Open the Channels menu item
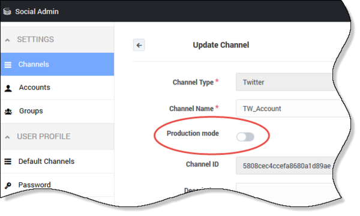The width and height of the screenshot is (360, 216). pyautogui.click(x=57, y=64)
